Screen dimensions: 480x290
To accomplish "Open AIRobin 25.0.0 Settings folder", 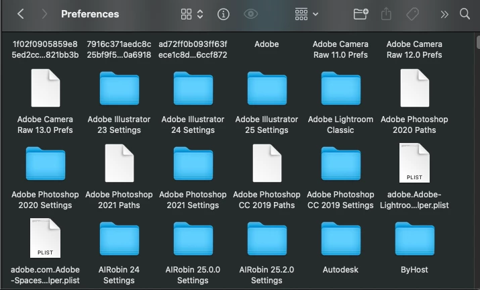I will click(x=193, y=239).
